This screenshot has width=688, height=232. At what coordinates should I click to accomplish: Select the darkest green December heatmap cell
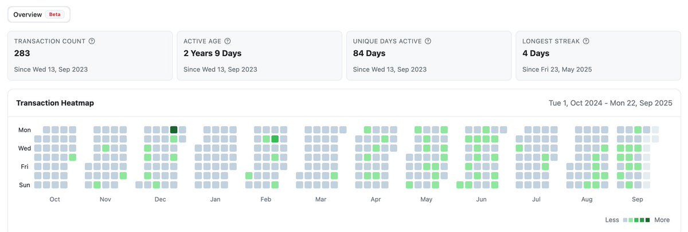coord(174,129)
